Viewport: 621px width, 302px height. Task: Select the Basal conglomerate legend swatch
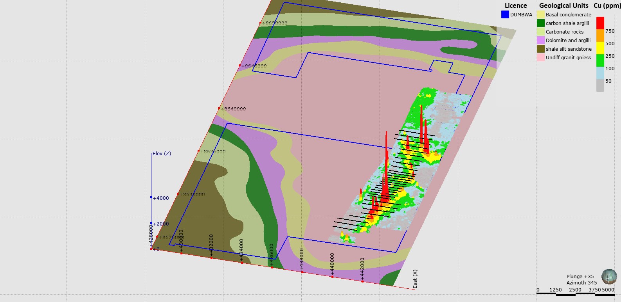tap(540, 14)
